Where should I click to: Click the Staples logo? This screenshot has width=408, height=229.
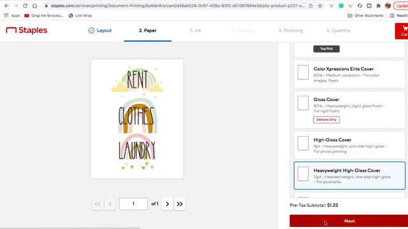pos(27,31)
